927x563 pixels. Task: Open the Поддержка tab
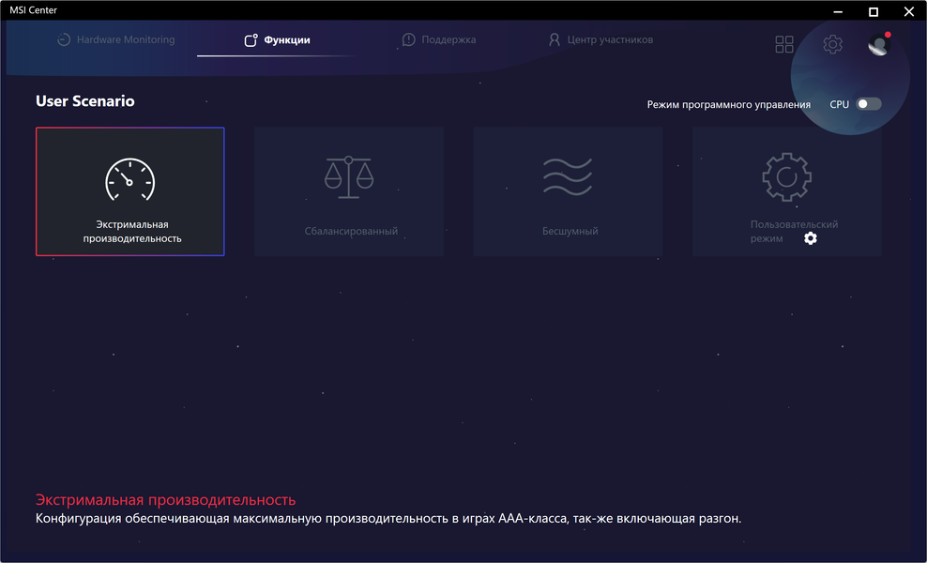point(439,39)
